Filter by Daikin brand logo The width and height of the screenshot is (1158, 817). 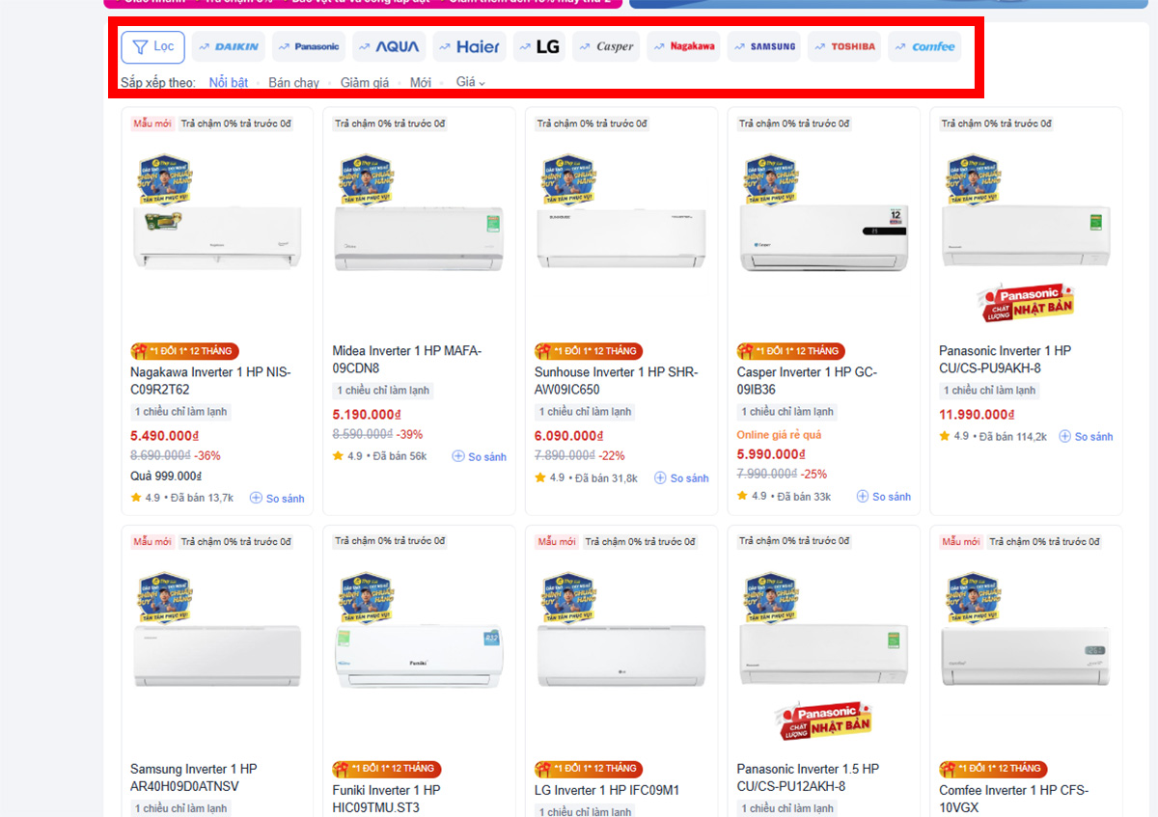coord(228,46)
